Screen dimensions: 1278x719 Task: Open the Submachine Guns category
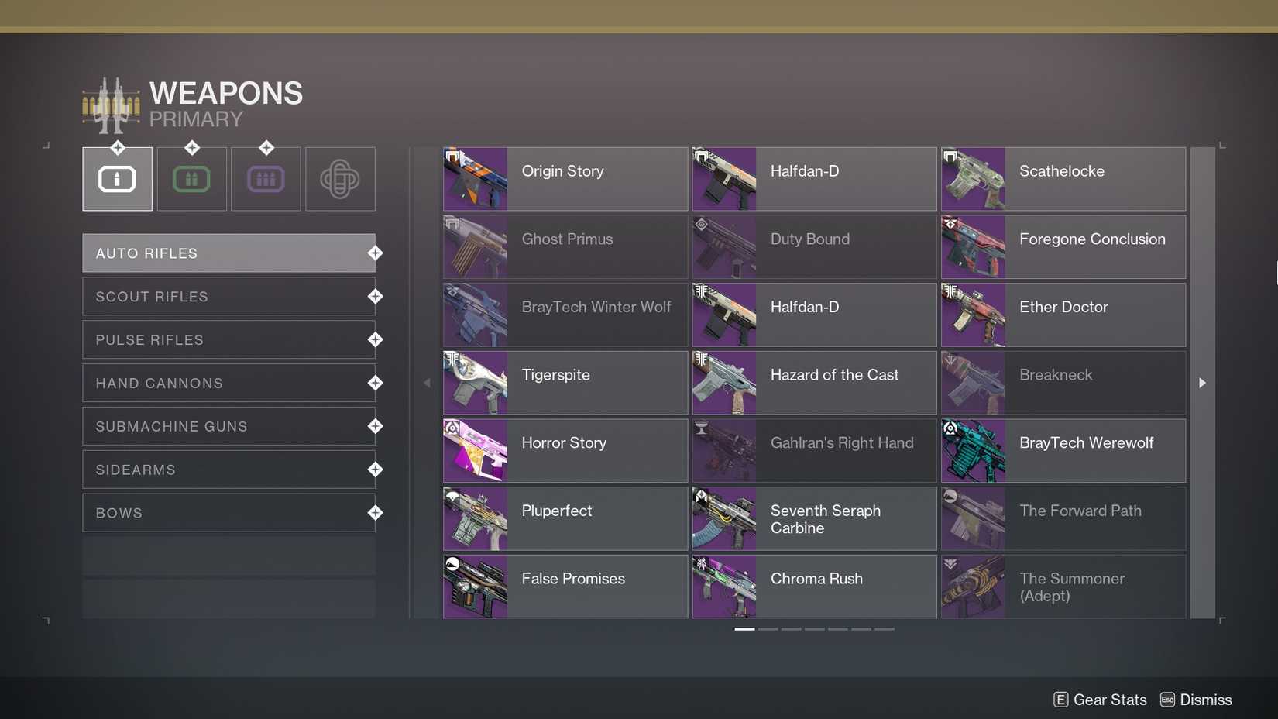[x=228, y=427]
